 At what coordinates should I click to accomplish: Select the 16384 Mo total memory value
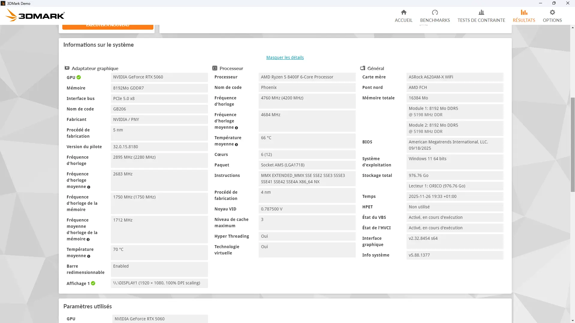tap(455, 98)
